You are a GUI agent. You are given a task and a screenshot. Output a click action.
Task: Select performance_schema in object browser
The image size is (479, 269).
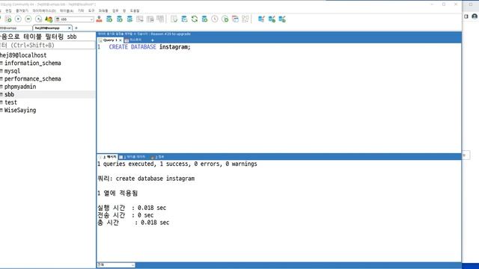coord(33,79)
